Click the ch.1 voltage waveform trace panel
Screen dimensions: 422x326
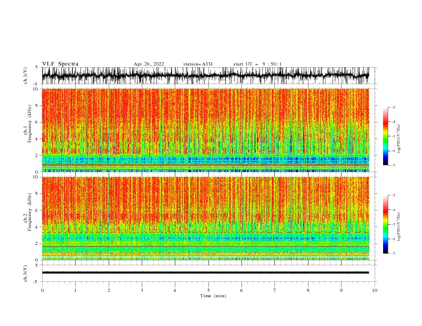click(205, 76)
